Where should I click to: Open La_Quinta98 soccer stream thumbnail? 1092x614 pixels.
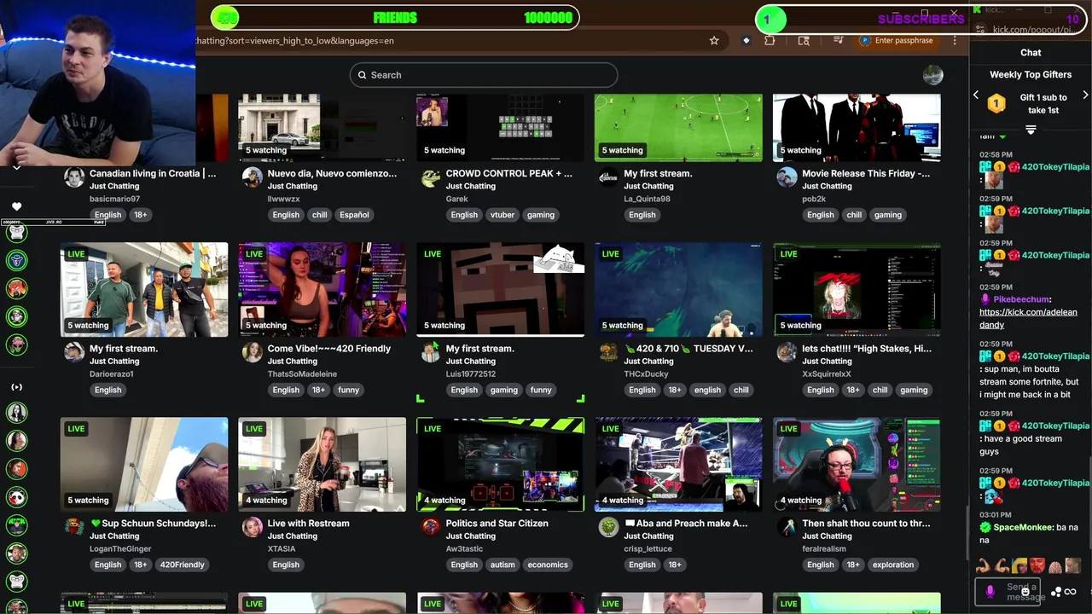click(x=678, y=127)
